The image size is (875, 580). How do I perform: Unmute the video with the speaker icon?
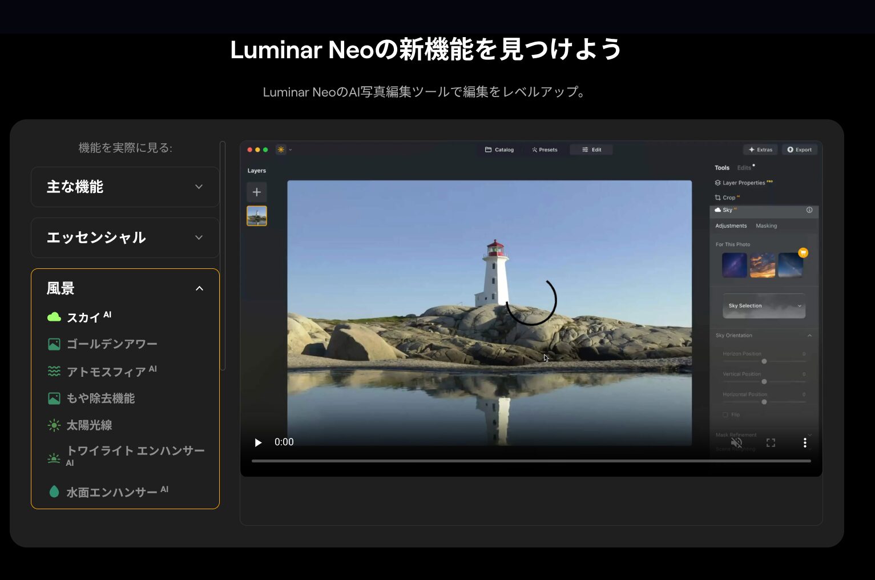737,442
